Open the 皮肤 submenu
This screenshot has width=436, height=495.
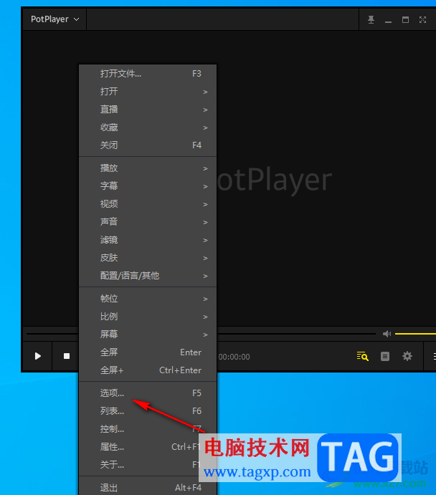click(x=148, y=258)
